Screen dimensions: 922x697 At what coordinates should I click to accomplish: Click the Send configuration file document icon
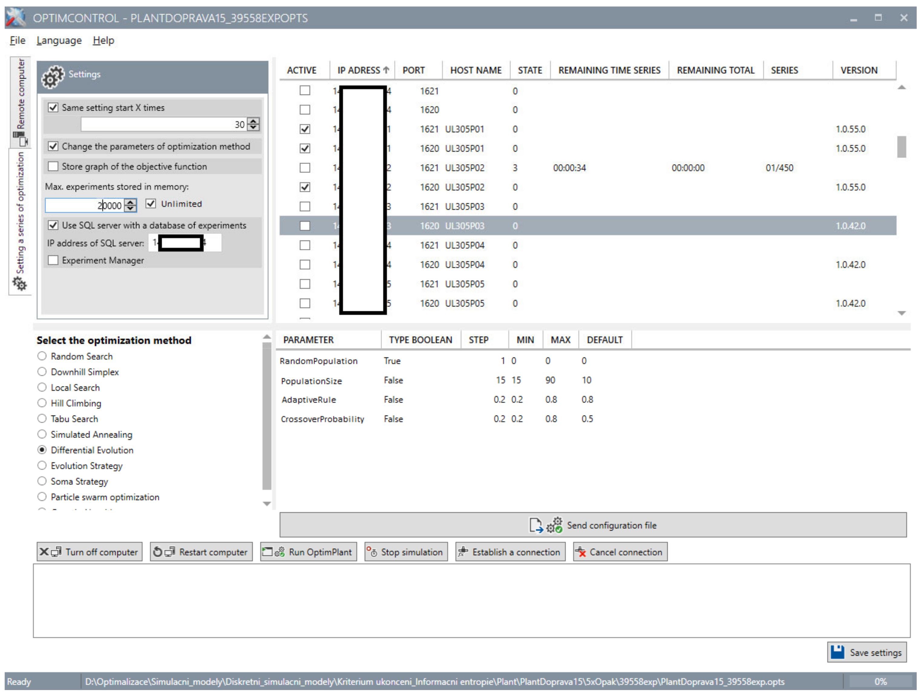[x=536, y=525]
